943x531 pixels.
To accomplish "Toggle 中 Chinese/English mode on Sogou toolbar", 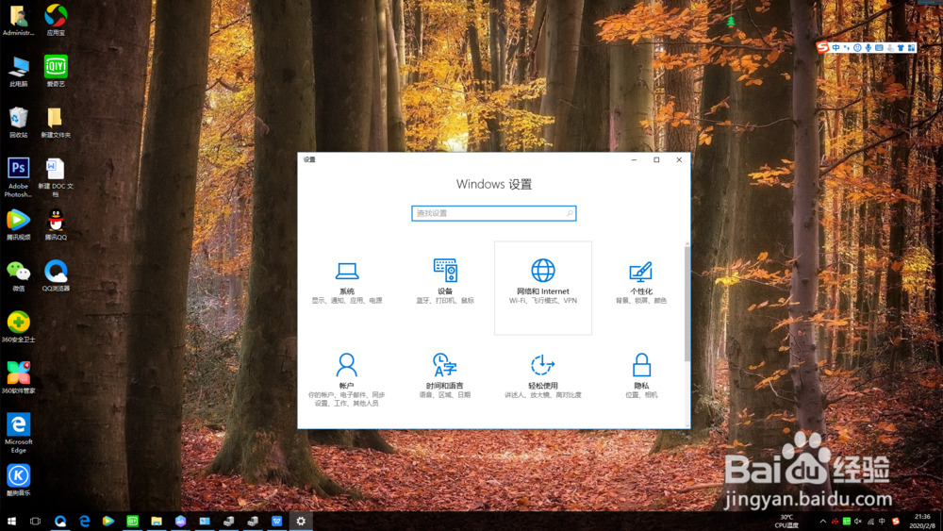I will [835, 47].
